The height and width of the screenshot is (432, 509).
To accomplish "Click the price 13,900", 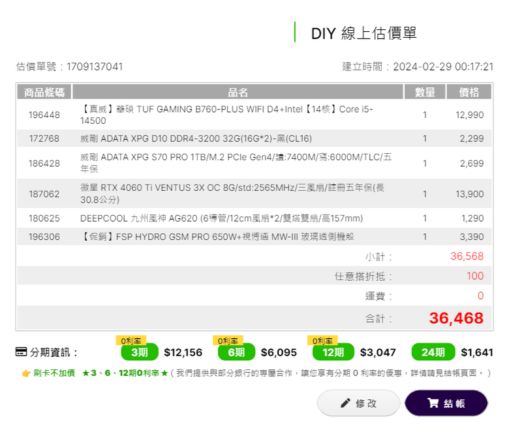I will pos(469,194).
